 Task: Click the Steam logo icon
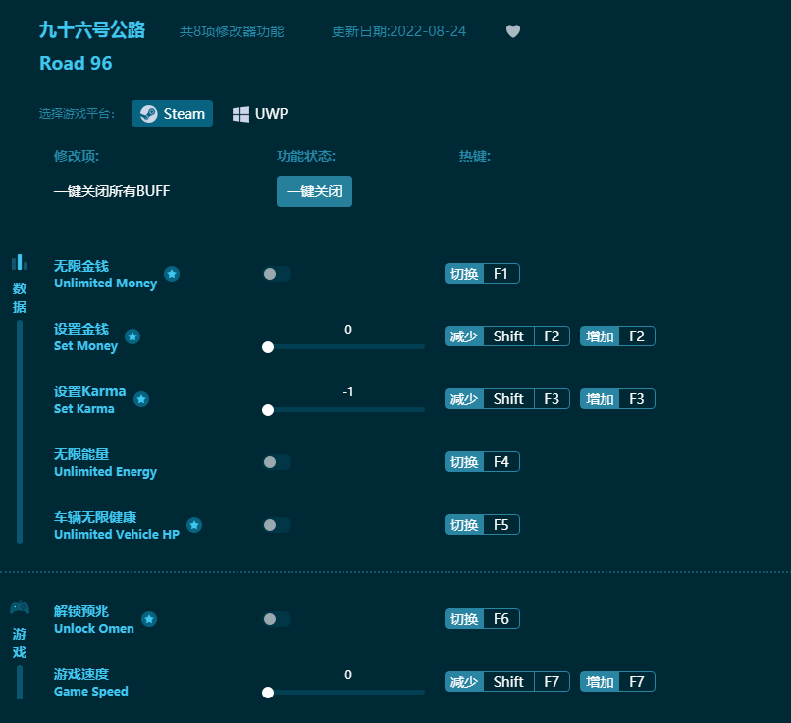tap(148, 114)
